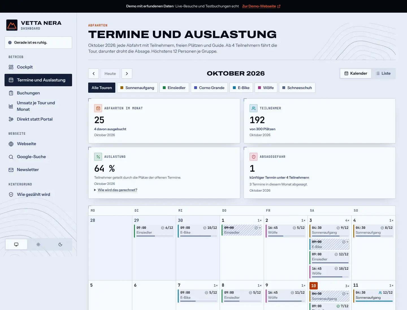Click the people icon in Teilnehmer card
Image resolution: width=407 pixels, height=310 pixels.
click(254, 108)
